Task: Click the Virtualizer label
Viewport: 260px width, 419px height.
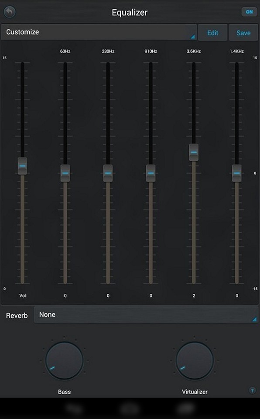Action: point(195,392)
